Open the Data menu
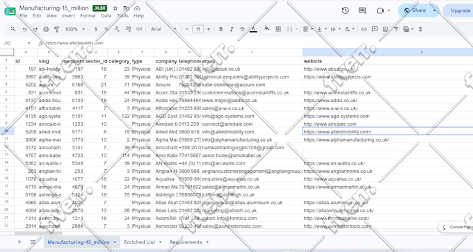Screen dimensions: 473x252 [106, 16]
